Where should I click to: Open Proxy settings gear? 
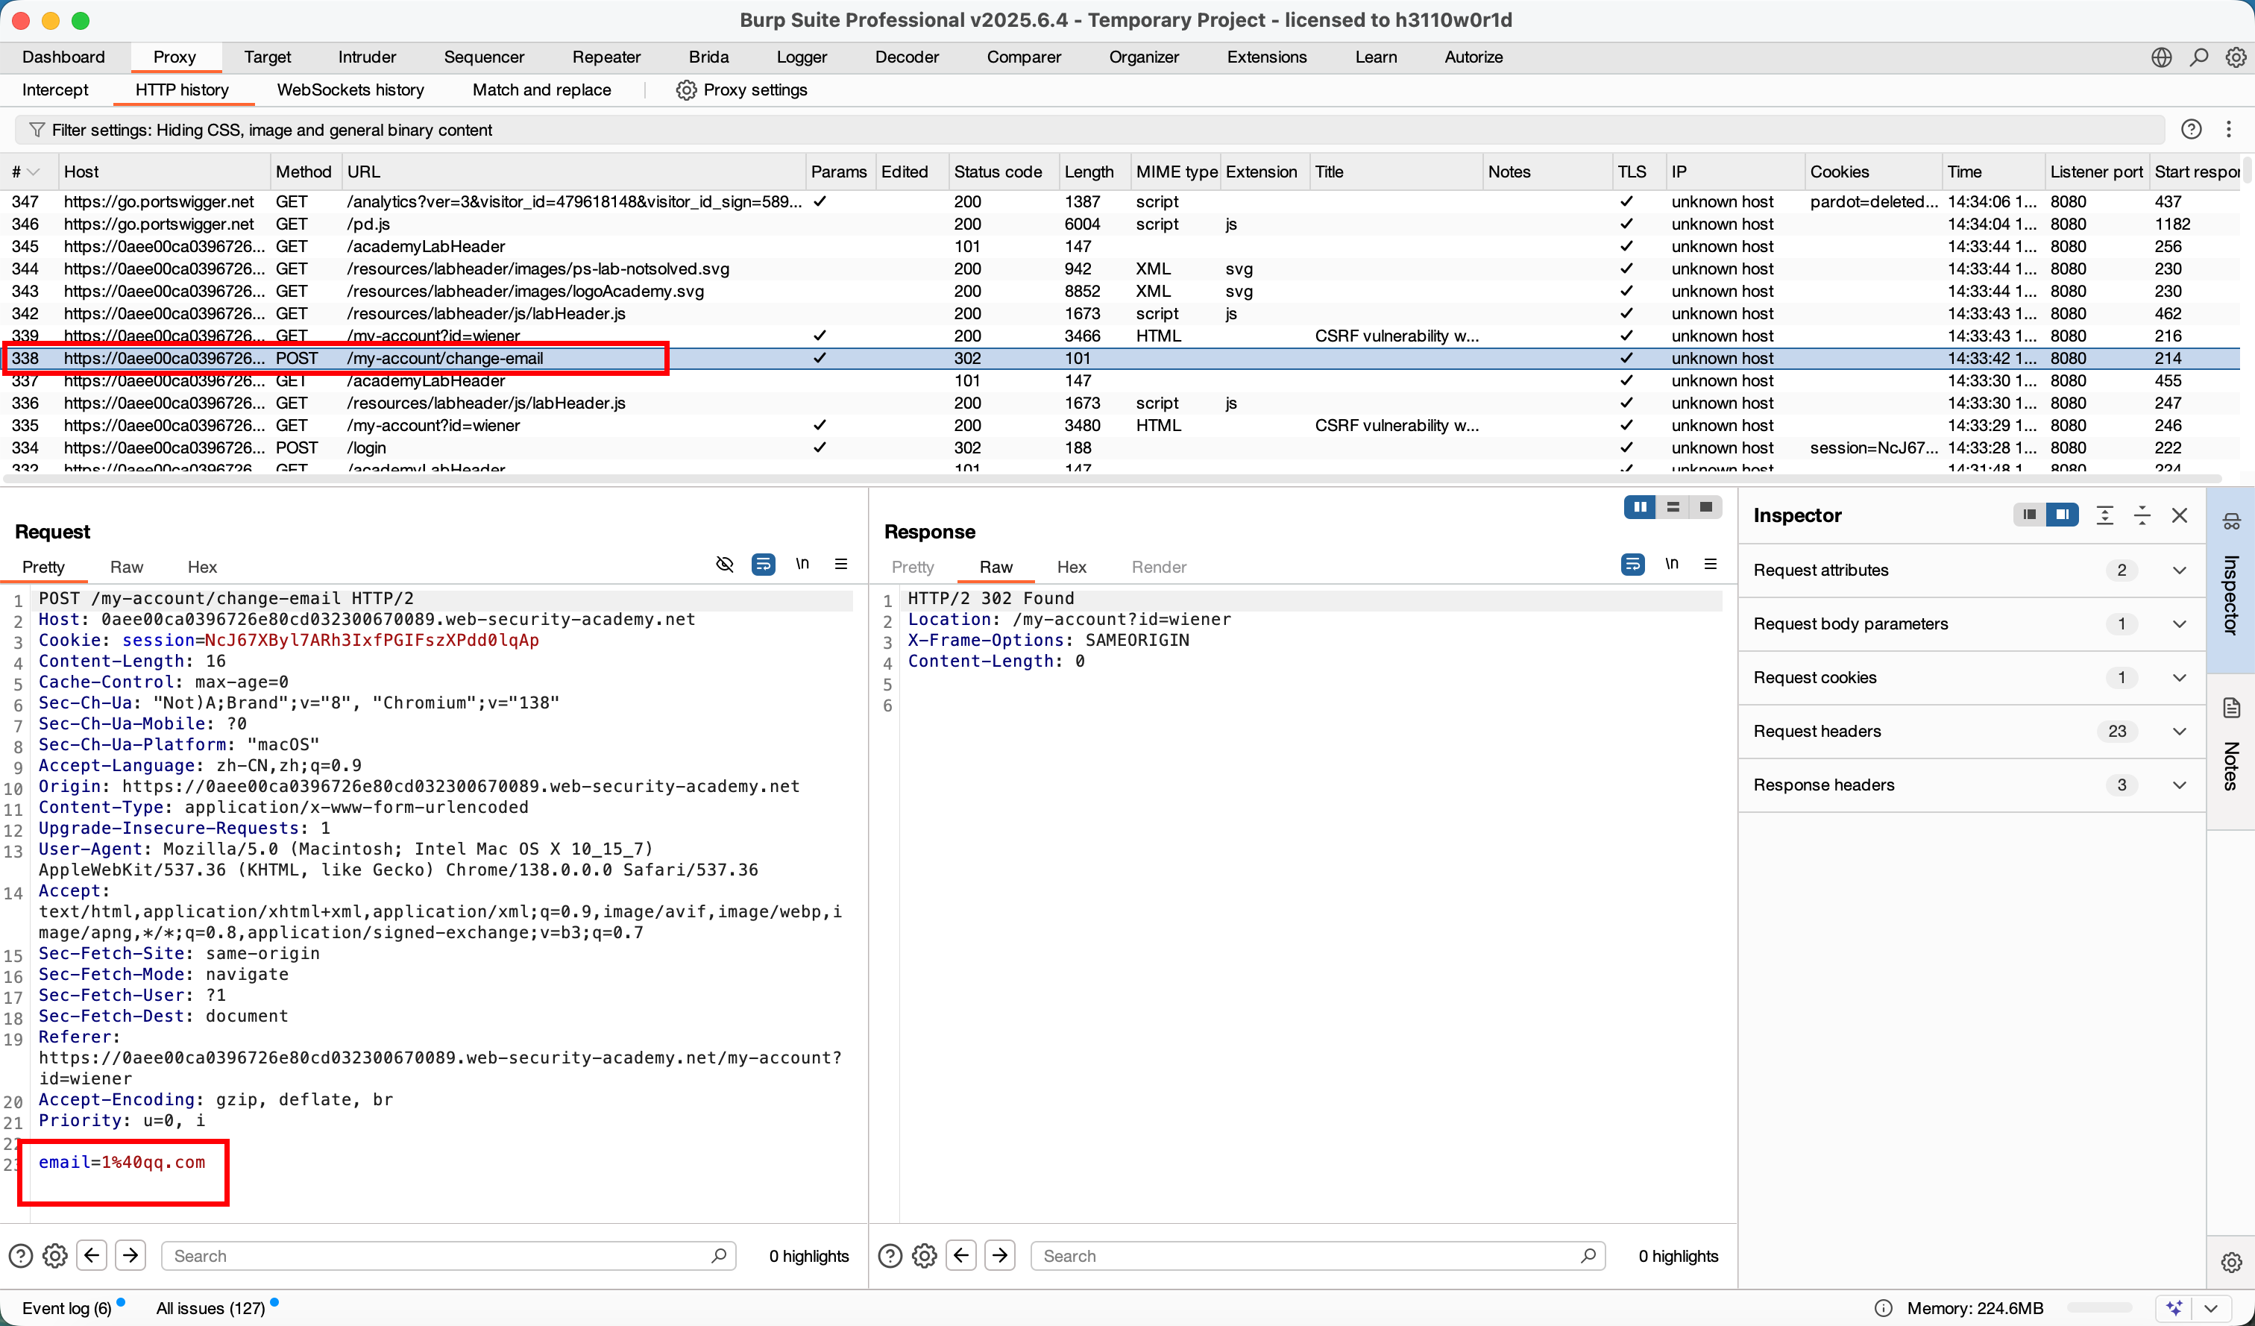(x=685, y=89)
